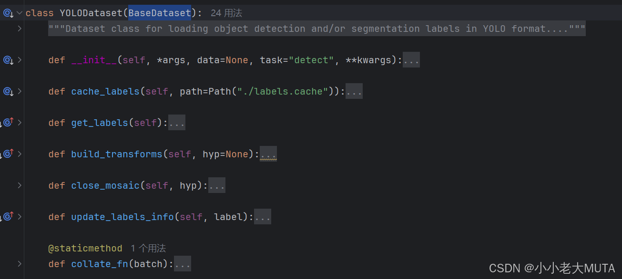
Task: Click the override gutter icon next to cache_labels
Action: tap(8, 91)
